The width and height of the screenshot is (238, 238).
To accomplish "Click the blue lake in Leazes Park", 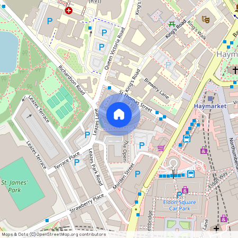I will tap(8, 52).
